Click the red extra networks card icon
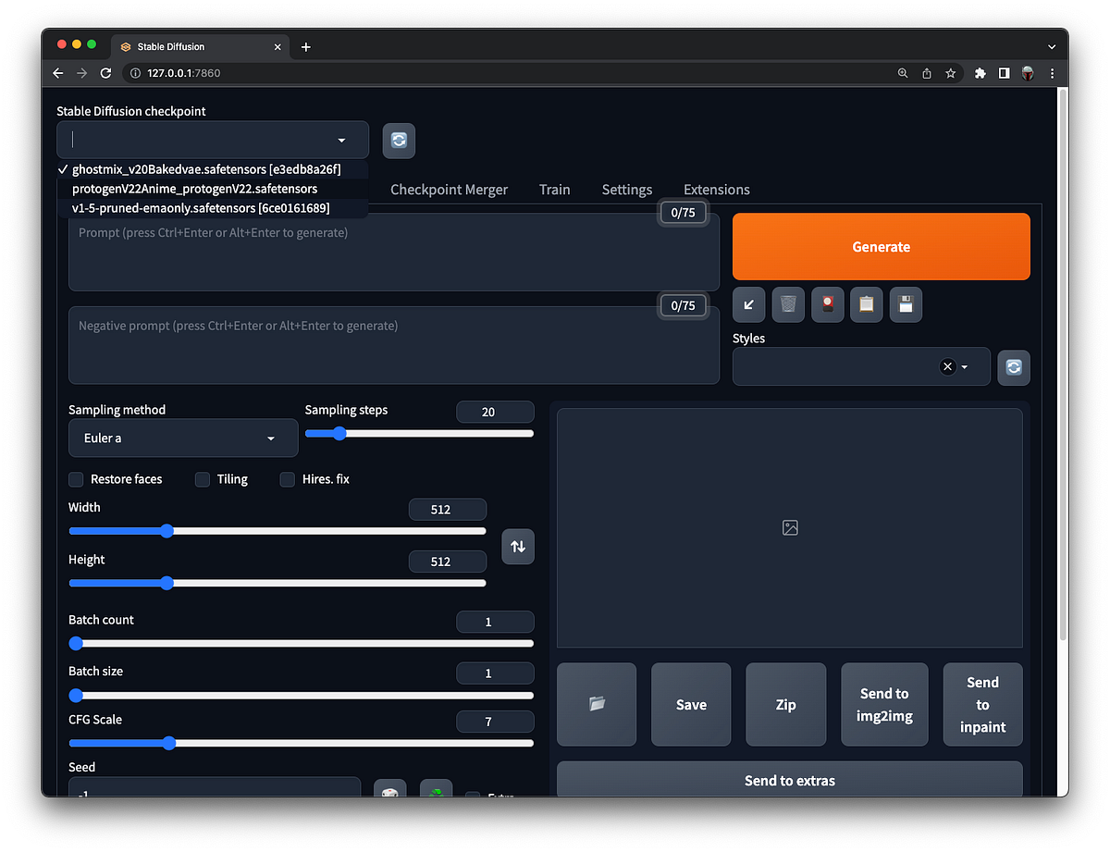Viewport: 1110px width, 852px height. tap(827, 304)
